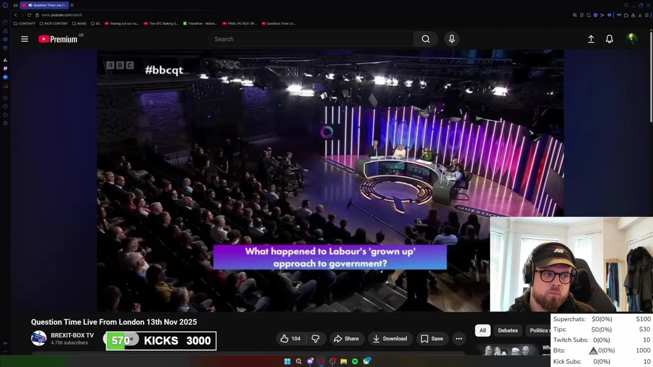The height and width of the screenshot is (367, 653).
Task: Open Spotify from the taskbar
Action: [355, 361]
